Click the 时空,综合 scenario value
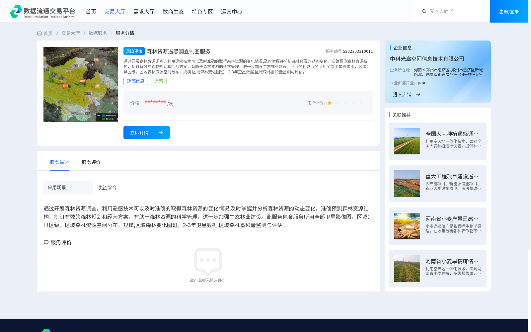The height and width of the screenshot is (332, 531). click(x=107, y=188)
